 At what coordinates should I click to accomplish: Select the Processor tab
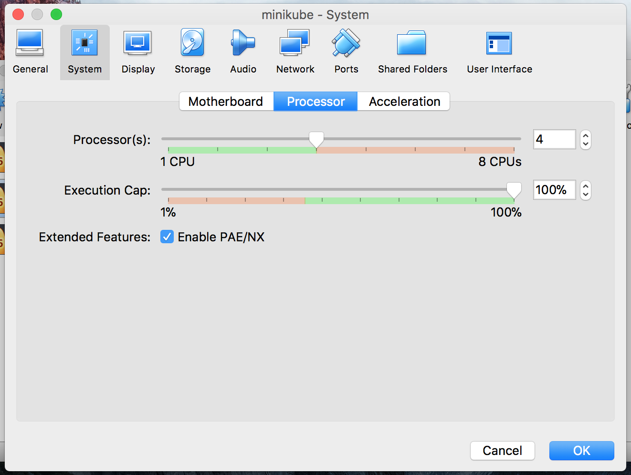(x=315, y=102)
